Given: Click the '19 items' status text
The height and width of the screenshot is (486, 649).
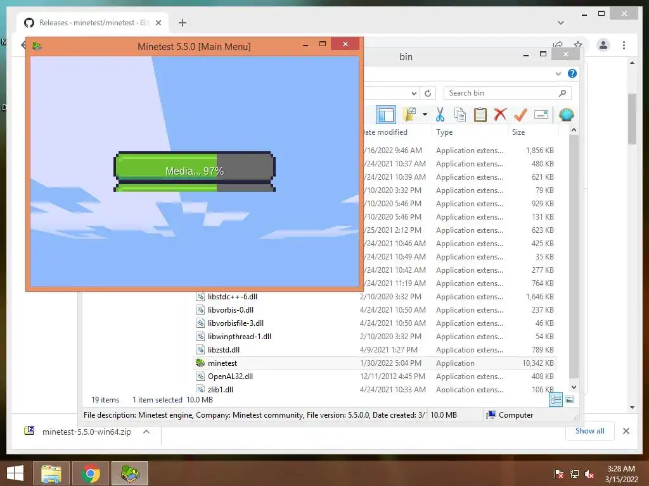Looking at the screenshot, I should [105, 400].
